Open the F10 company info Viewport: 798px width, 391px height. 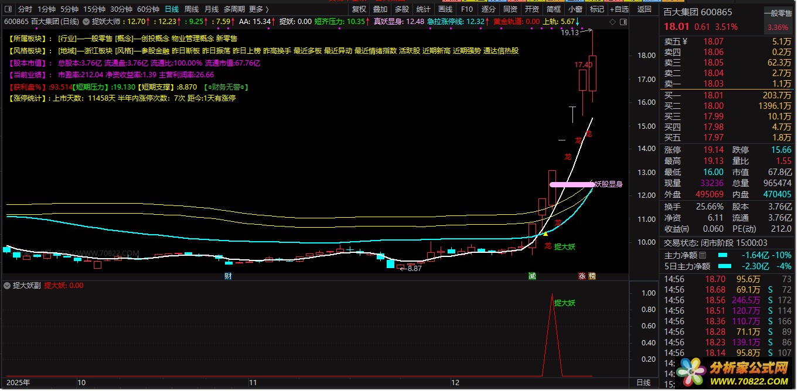[x=466, y=9]
